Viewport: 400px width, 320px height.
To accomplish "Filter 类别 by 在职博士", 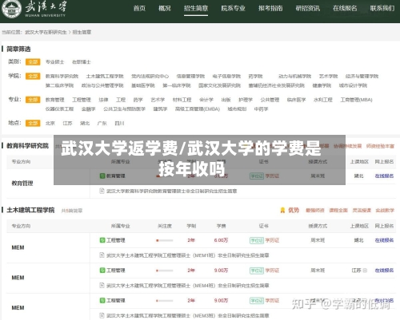I will click(x=82, y=62).
